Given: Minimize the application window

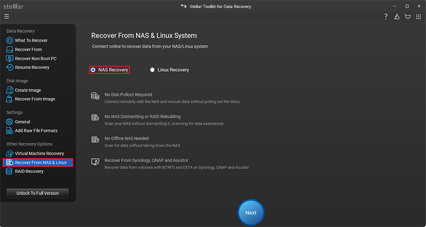Looking at the screenshot, I should pos(394,6).
